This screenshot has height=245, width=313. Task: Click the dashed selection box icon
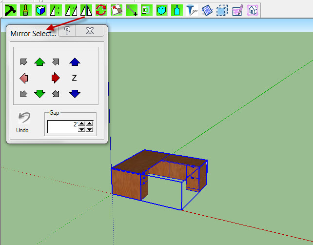(222, 10)
